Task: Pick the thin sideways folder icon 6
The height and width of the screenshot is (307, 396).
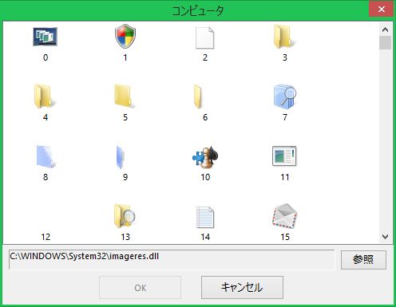Action: point(198,96)
